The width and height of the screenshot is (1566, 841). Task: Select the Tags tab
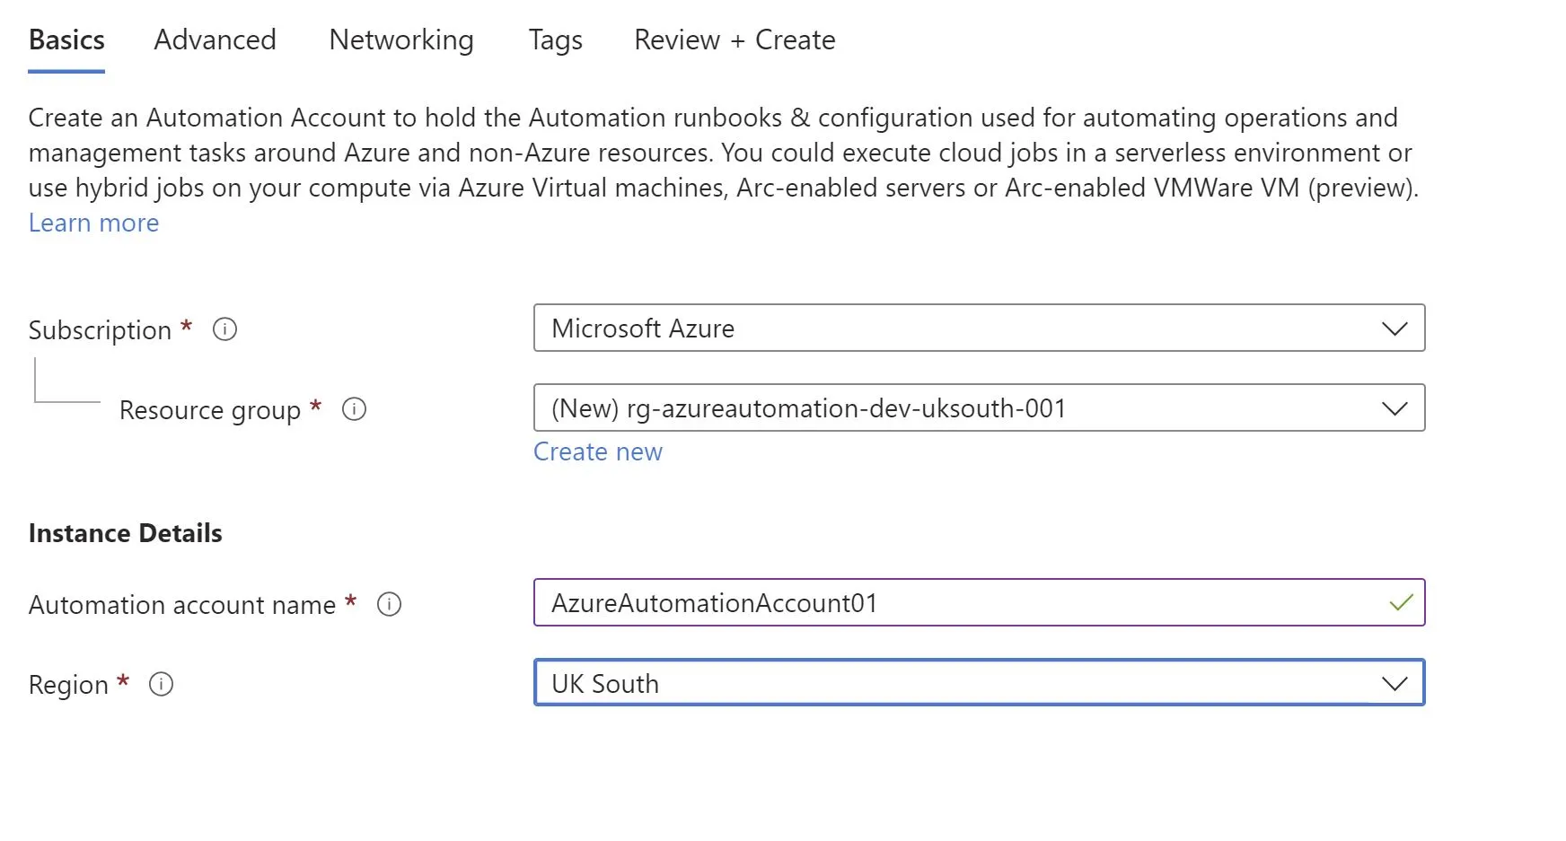point(556,40)
